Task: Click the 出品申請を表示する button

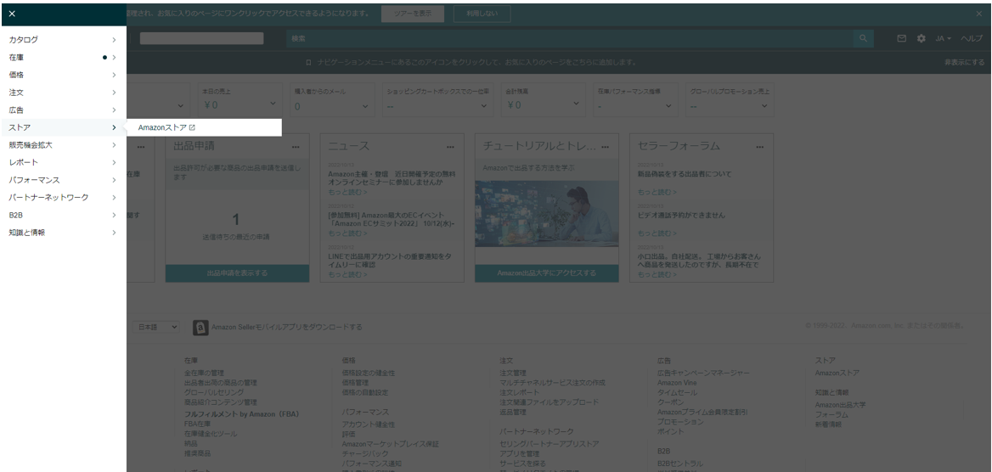Action: click(237, 273)
